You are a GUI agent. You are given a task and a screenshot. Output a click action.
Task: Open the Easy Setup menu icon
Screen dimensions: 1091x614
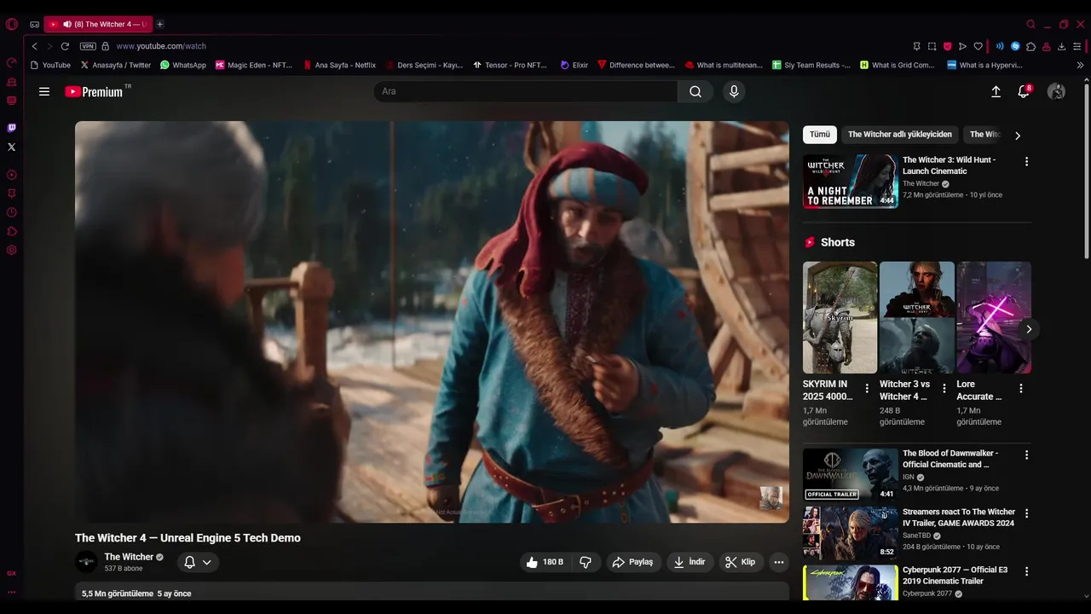click(x=1078, y=46)
